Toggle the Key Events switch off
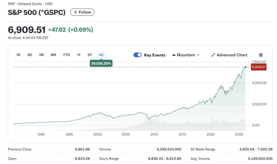This screenshot has width=277, height=164. point(138,55)
